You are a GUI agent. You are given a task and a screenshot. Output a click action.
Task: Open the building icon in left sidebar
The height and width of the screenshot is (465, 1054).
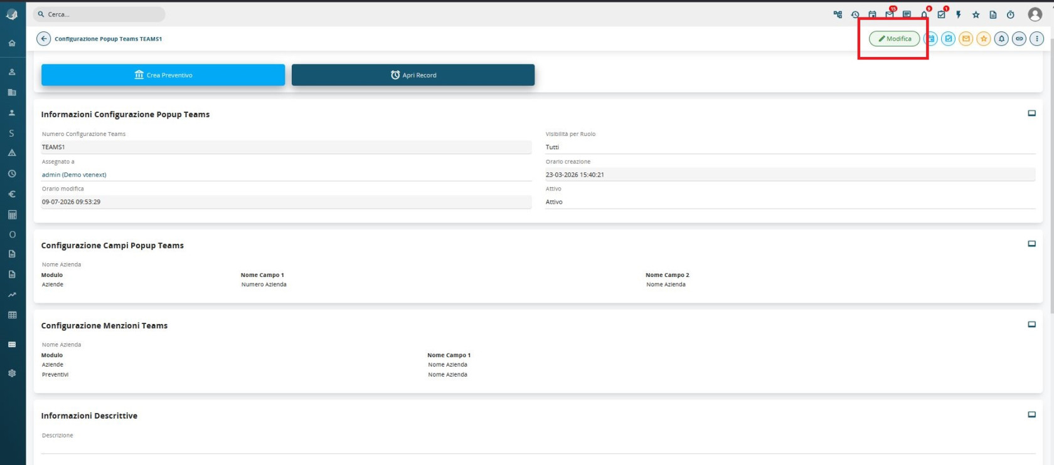[x=12, y=92]
